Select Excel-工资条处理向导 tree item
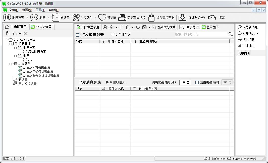 pyautogui.click(x=38, y=72)
